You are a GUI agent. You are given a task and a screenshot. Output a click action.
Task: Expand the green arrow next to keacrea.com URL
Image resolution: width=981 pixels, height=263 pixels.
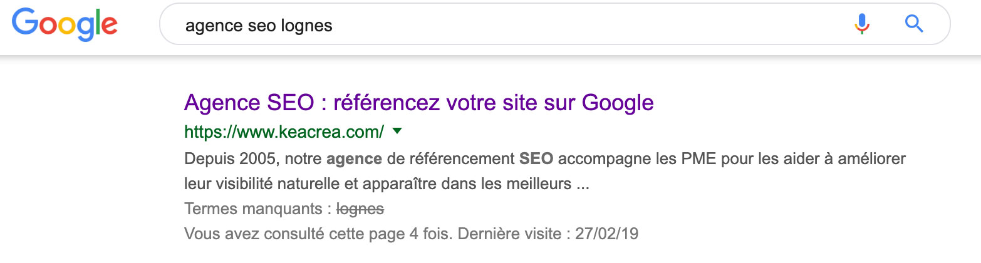click(396, 131)
